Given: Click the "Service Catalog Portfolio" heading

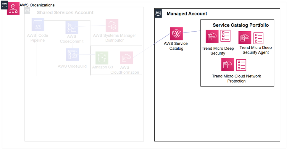Looking at the screenshot, I should click(x=241, y=25).
